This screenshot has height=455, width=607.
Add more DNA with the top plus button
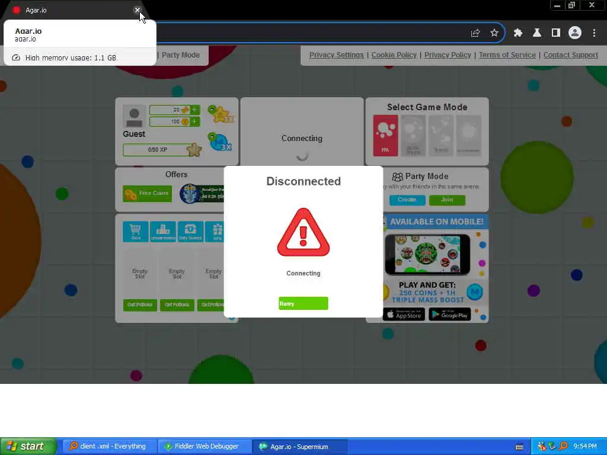(194, 110)
